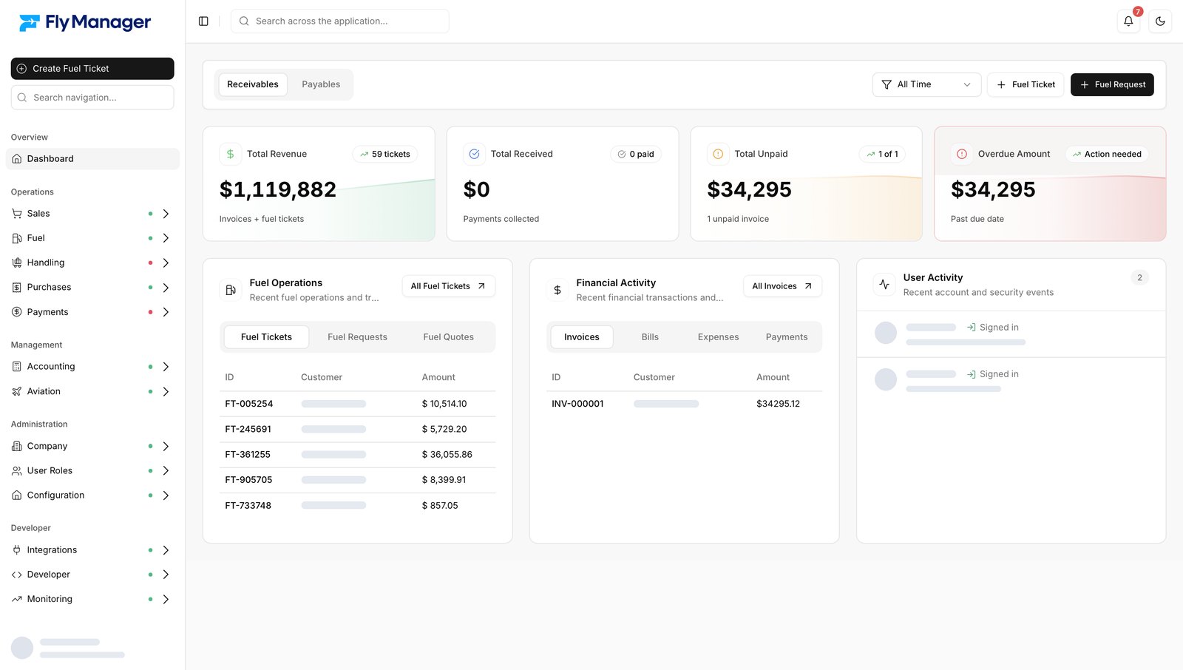Open the All Time filter dropdown
Image resolution: width=1183 pixels, height=670 pixels.
pyautogui.click(x=926, y=84)
